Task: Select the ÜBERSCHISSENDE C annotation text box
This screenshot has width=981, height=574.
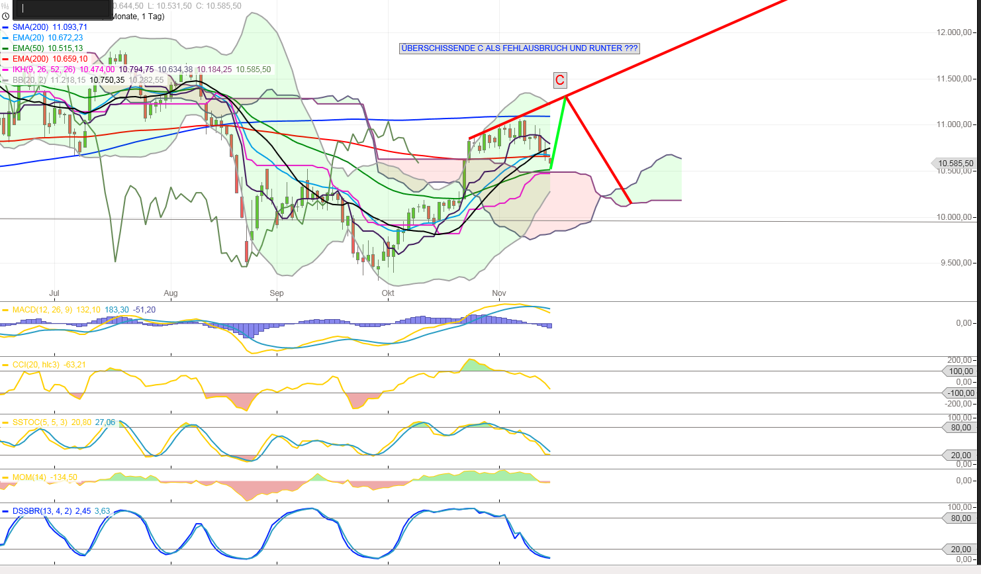Action: (x=519, y=48)
